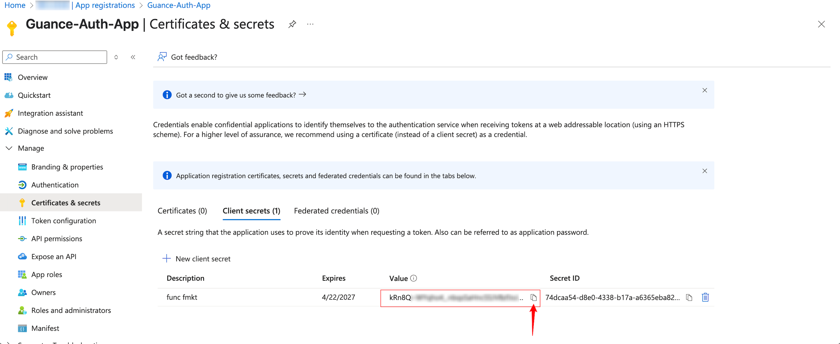Pin the Certificates & secrets blade
This screenshot has height=344, width=840.
point(292,24)
